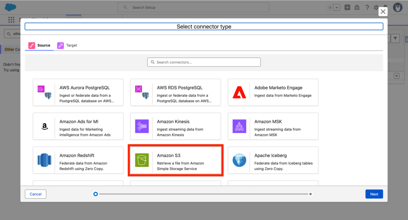
Task: Open the Salesforce Help question mark
Action: (x=367, y=8)
